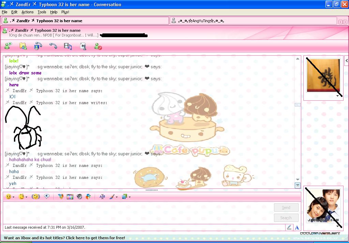Click the purple "here" message
The image size is (349, 243).
pos(14,85)
